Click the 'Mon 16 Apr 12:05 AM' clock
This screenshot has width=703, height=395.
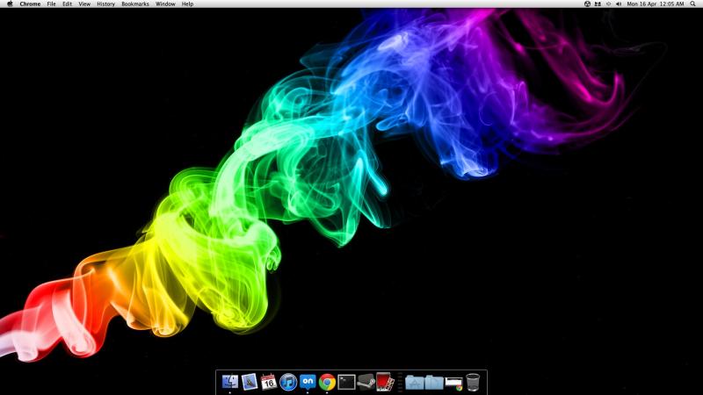pyautogui.click(x=656, y=4)
